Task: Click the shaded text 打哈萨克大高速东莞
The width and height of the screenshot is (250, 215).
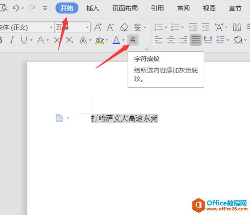Action: (x=124, y=118)
